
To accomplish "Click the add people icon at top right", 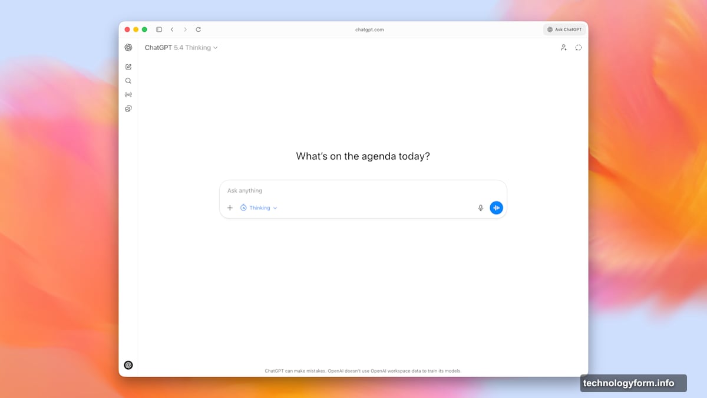I will pyautogui.click(x=563, y=48).
